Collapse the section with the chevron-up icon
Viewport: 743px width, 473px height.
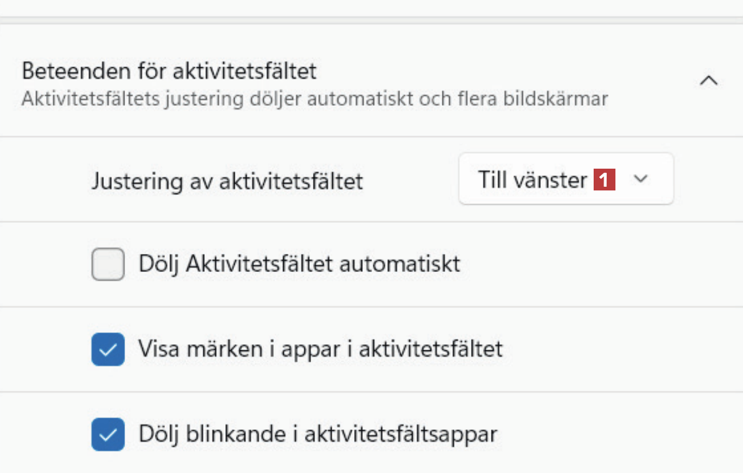(709, 81)
